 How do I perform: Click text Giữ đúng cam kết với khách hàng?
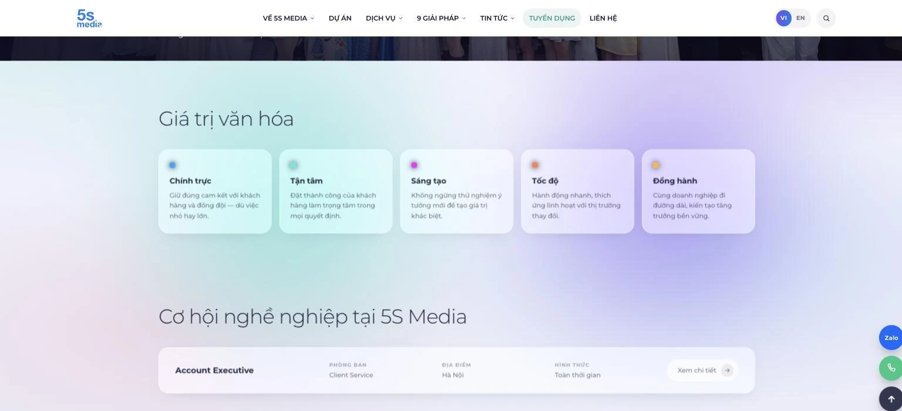coord(215,200)
